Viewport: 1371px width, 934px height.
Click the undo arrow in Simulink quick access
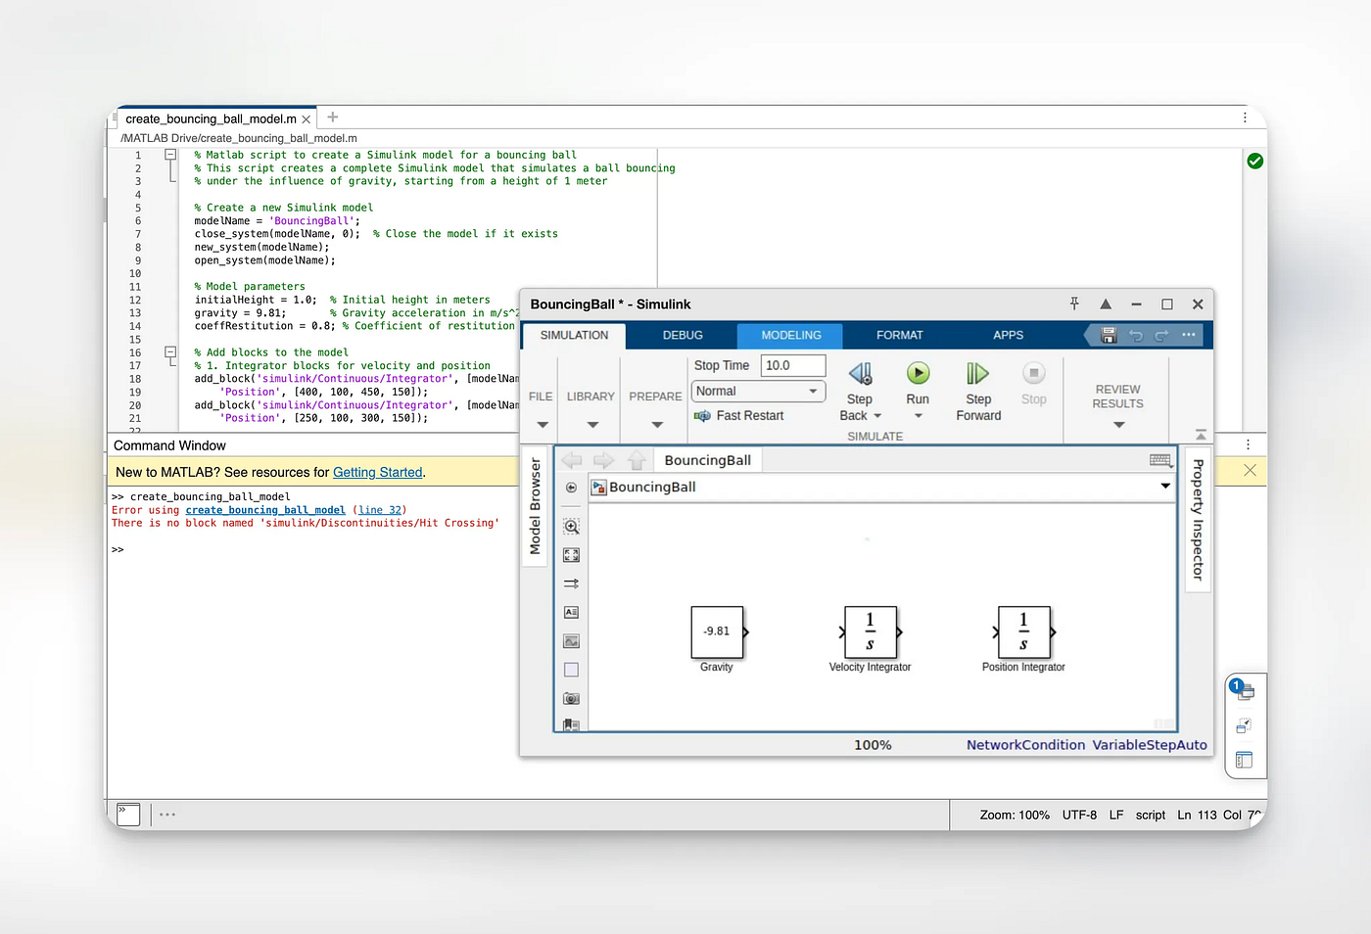1136,335
